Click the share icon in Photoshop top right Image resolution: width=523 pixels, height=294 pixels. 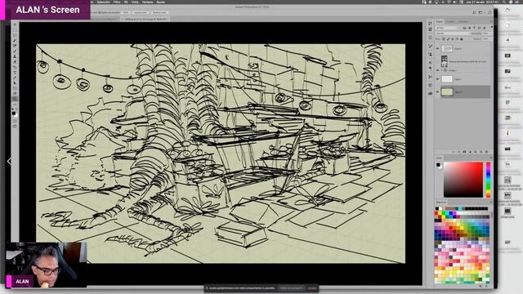pos(489,12)
